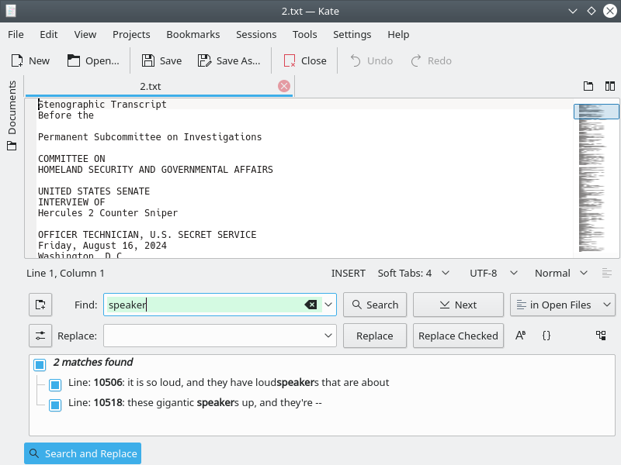Open the Edit menu
This screenshot has width=621, height=465.
point(49,34)
